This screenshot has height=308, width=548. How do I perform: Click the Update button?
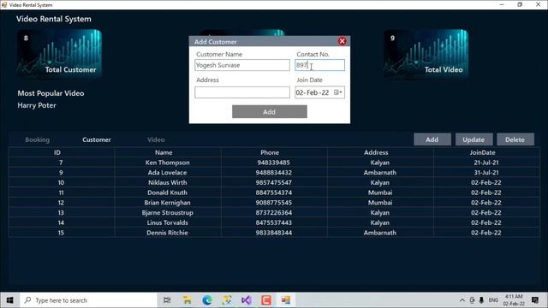(x=474, y=139)
